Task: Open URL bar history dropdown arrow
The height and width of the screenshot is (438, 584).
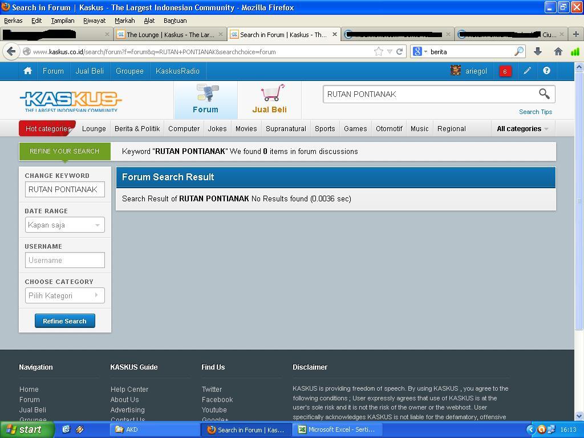Action: (x=390, y=51)
